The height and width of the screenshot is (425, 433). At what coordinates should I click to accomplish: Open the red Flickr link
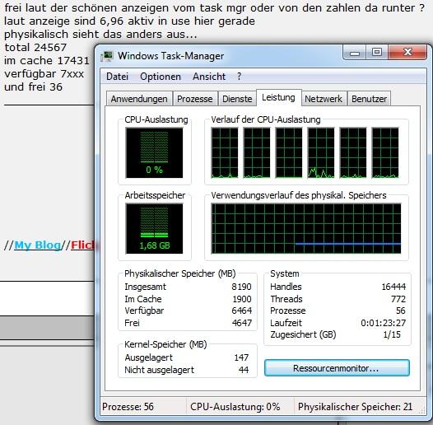83,245
